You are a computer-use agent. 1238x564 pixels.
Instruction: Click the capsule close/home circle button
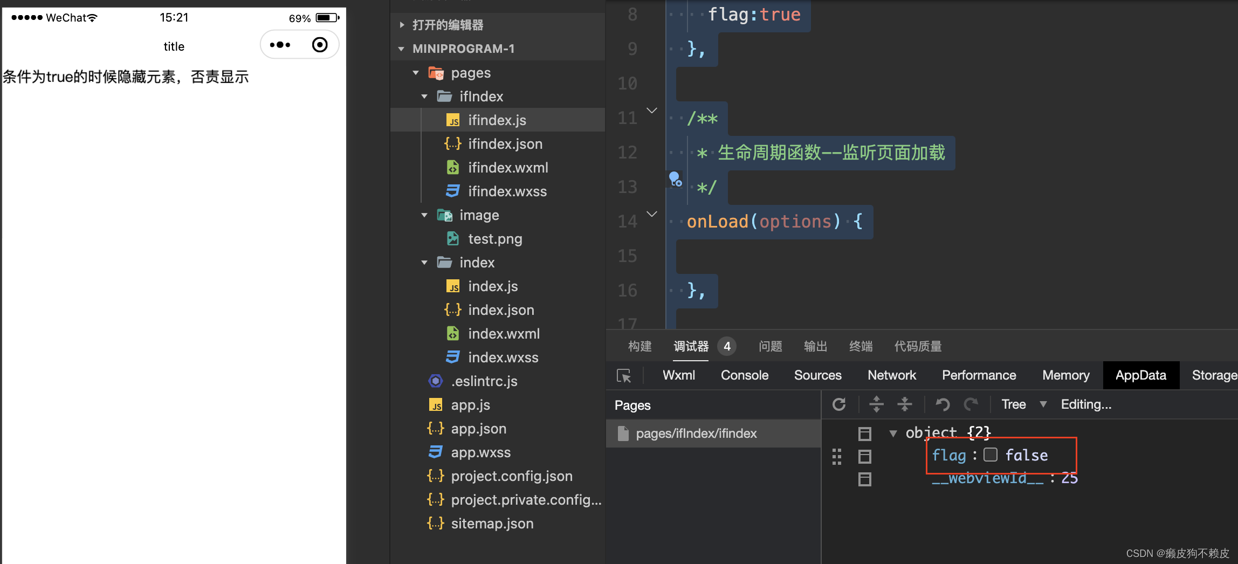click(320, 45)
